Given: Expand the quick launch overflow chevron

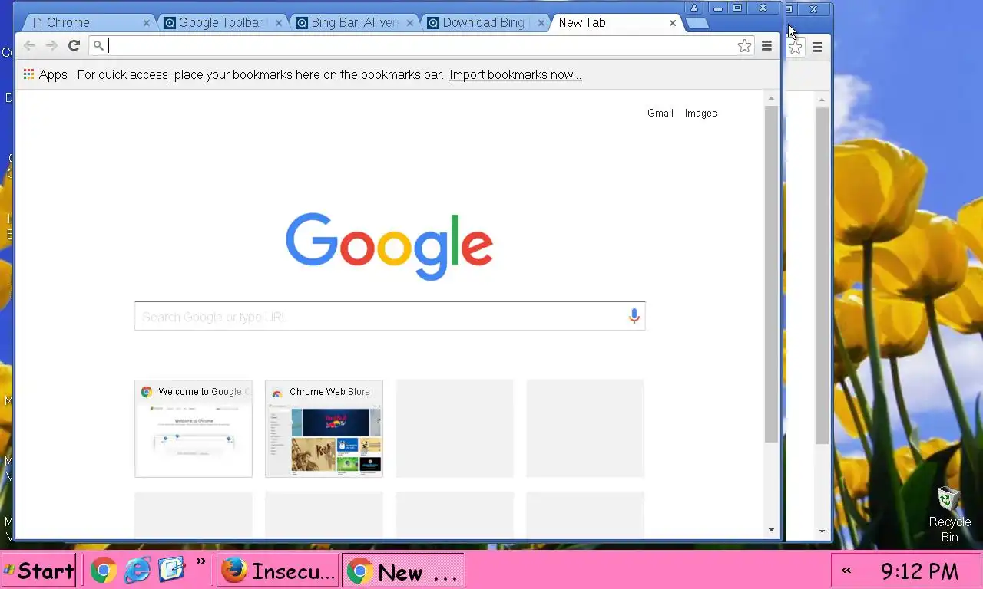Looking at the screenshot, I should [x=201, y=561].
